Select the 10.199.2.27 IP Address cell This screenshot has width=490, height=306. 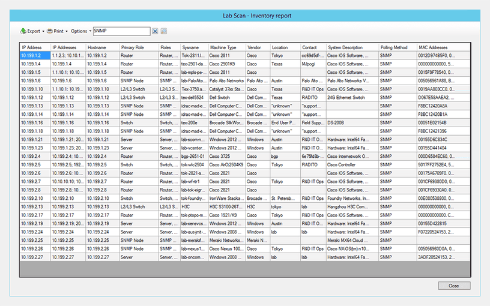tap(35, 257)
